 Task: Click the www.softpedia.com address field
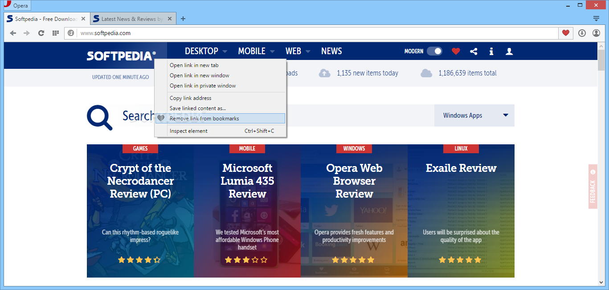318,33
